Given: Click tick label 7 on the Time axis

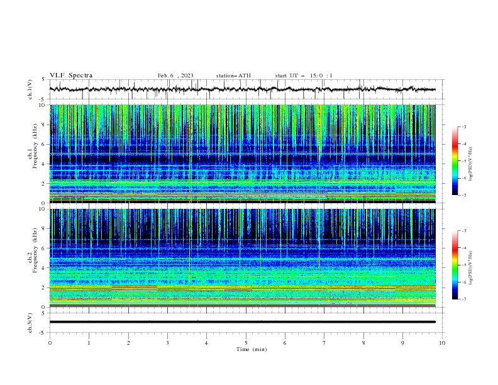Looking at the screenshot, I should 324,343.
